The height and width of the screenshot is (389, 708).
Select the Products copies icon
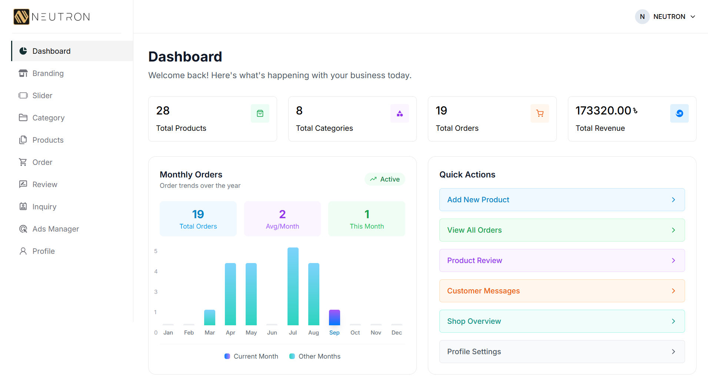tap(23, 140)
